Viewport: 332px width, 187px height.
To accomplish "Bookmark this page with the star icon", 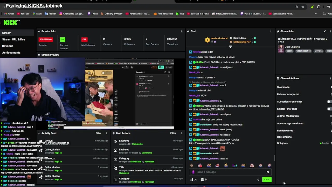I will click(303, 7).
